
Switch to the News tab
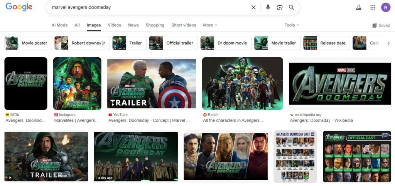coord(133,25)
